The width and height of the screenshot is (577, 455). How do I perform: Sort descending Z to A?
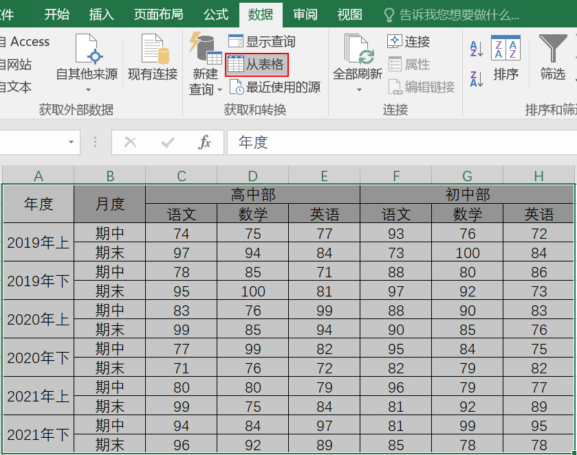tap(477, 79)
